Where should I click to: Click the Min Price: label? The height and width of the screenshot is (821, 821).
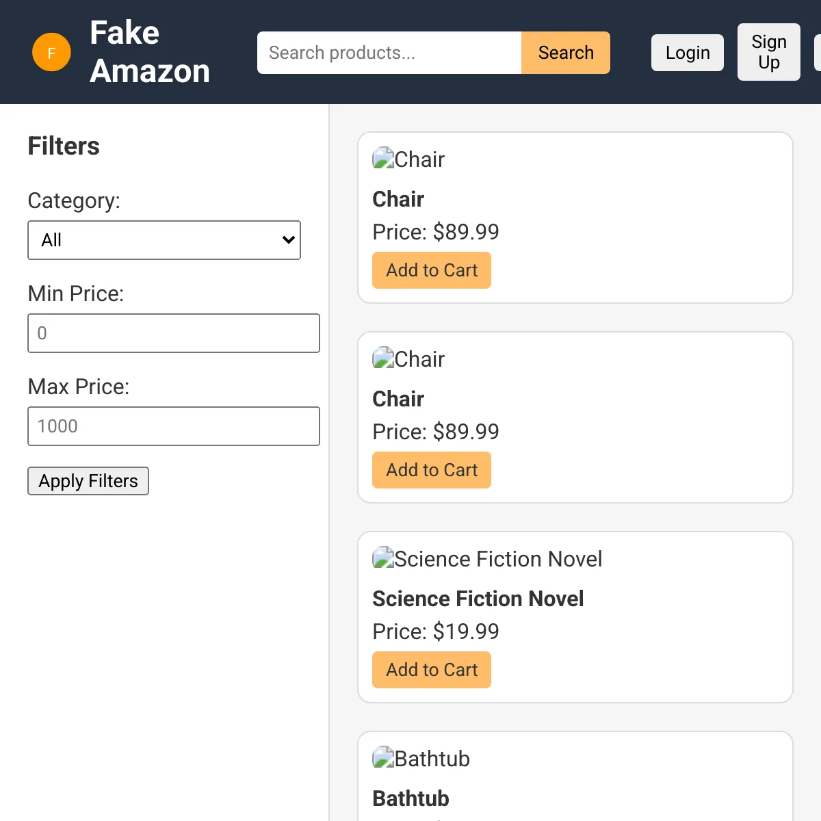point(76,294)
